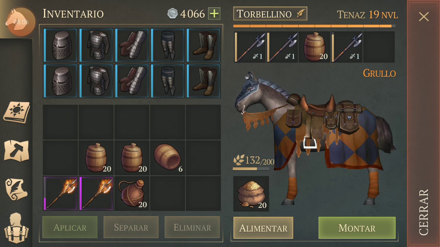440x247 pixels.
Task: Click the Alimentar button
Action: click(x=263, y=228)
